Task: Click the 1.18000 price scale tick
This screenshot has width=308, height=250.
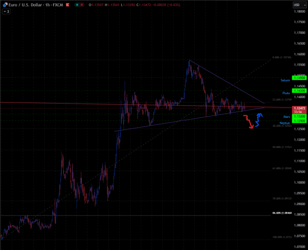Action: [x=299, y=12]
